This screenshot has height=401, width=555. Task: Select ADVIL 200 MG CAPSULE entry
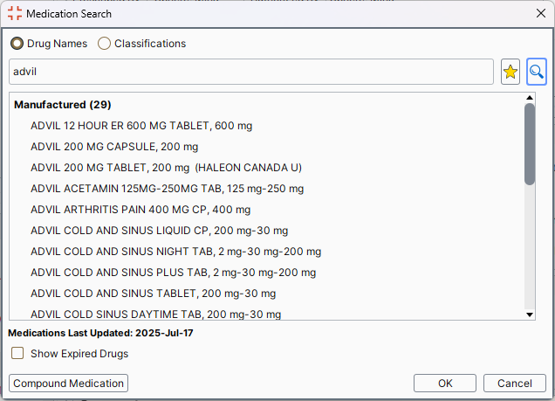point(114,147)
